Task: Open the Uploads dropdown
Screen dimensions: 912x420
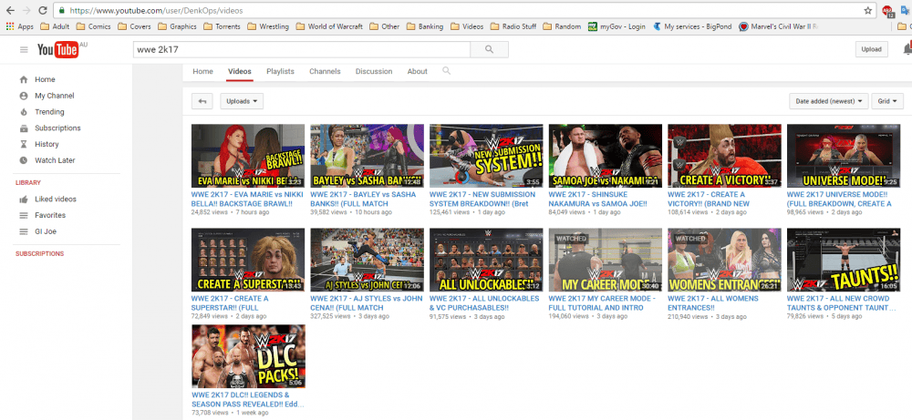Action: point(242,101)
